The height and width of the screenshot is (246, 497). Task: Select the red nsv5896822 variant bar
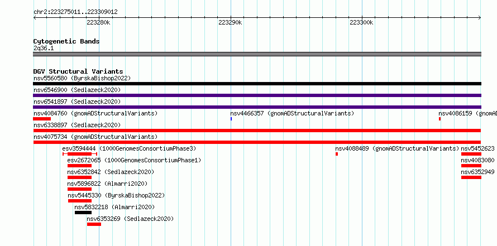79,189
